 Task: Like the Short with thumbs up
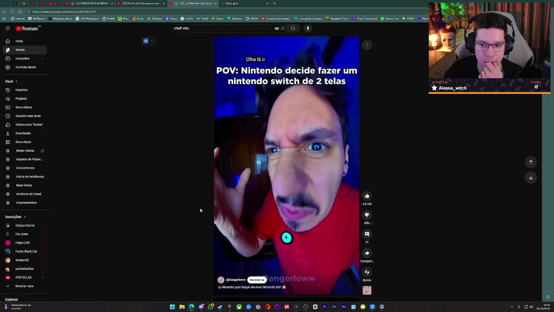click(x=367, y=196)
